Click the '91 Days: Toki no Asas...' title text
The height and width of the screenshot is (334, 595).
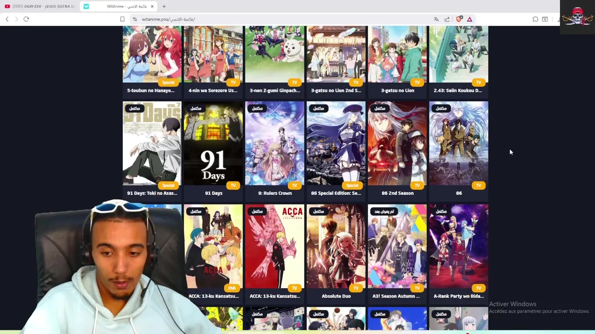(152, 193)
